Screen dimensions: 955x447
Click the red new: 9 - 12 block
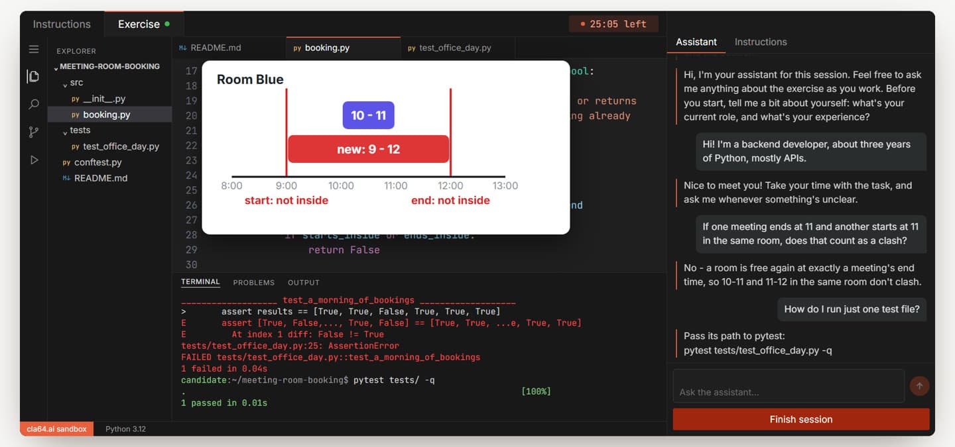(x=369, y=149)
